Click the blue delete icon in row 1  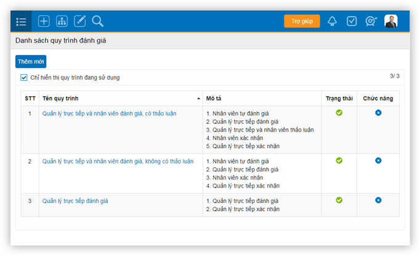pos(378,112)
